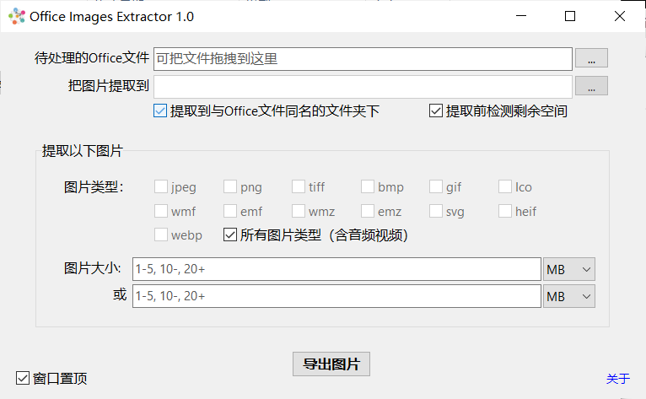Screen dimensions: 646x399
Task: Select the webp image type checkbox
Action: pyautogui.click(x=161, y=235)
